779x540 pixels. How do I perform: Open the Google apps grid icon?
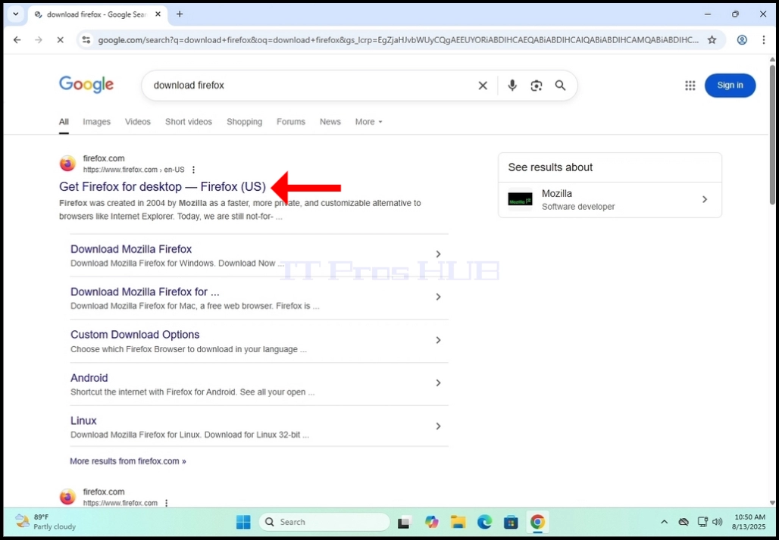(x=690, y=86)
